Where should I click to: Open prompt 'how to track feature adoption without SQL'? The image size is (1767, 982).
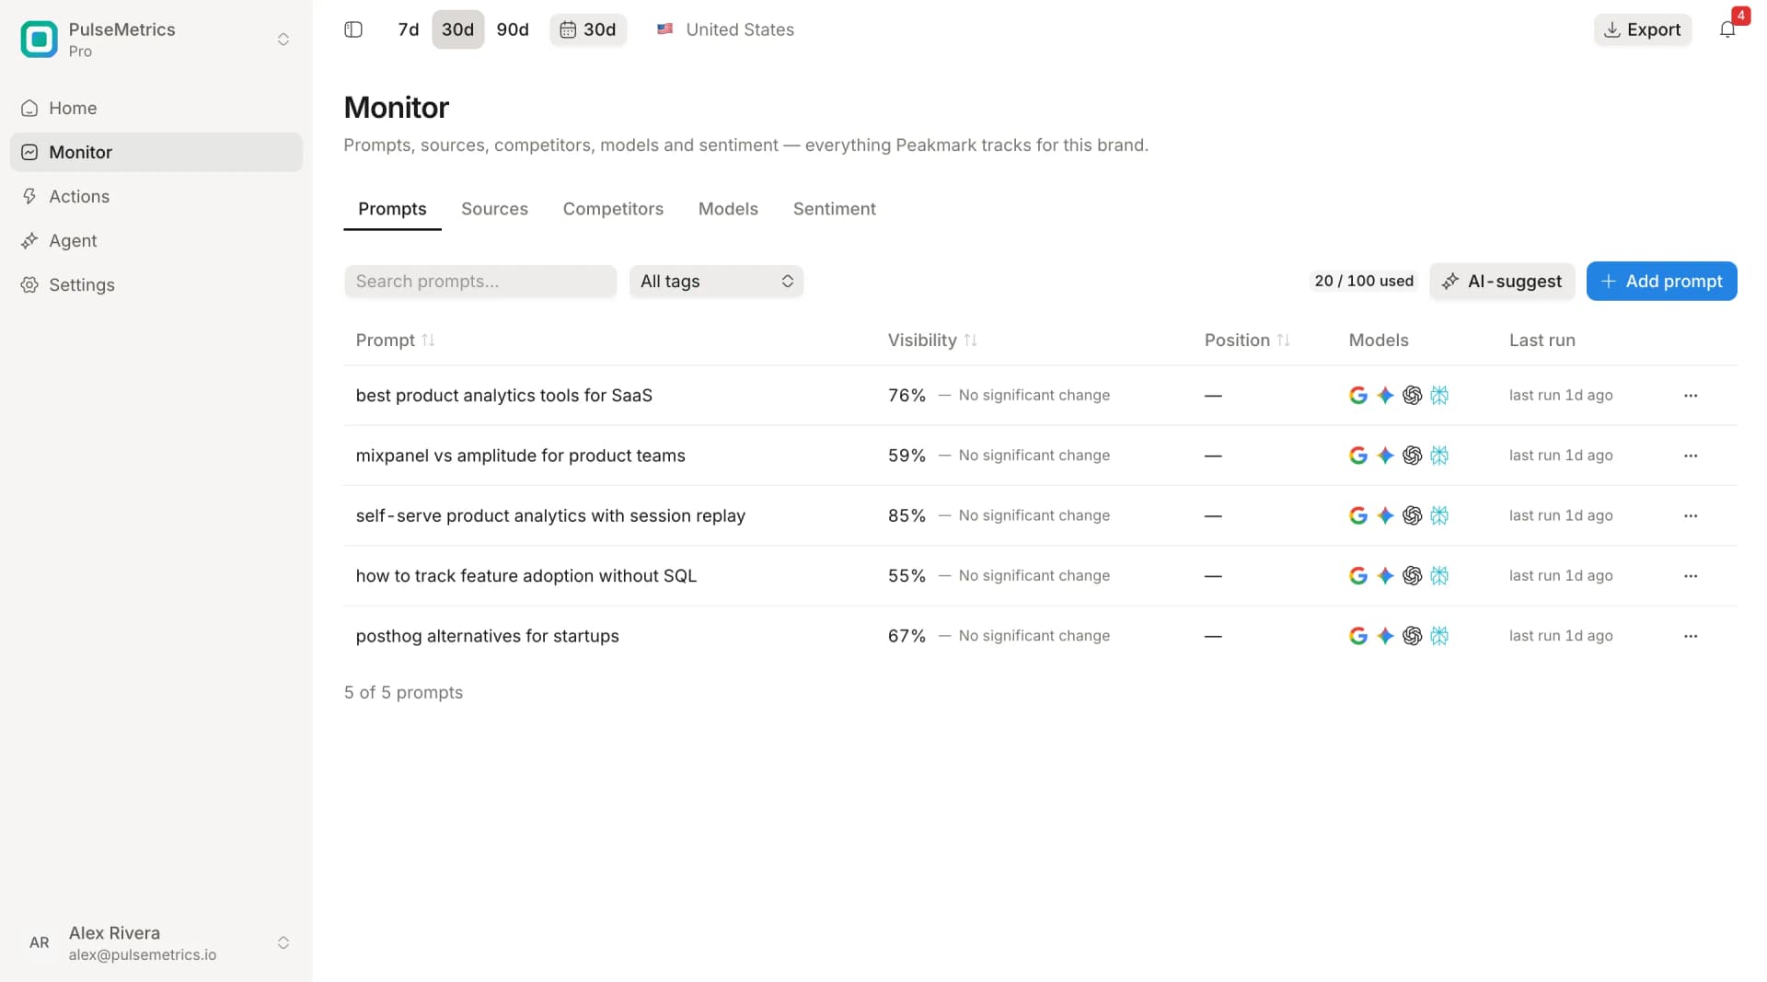coord(525,576)
